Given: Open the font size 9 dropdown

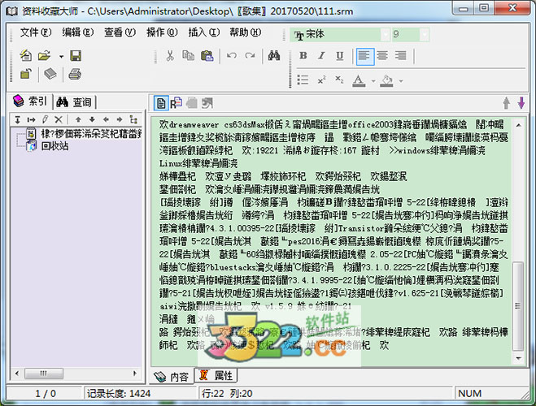Looking at the screenshot, I should tap(425, 34).
